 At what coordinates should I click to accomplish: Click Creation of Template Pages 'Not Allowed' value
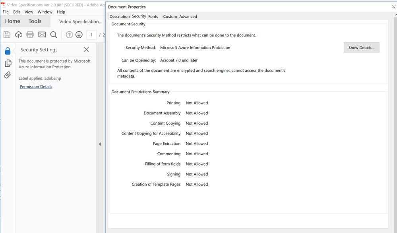tap(197, 184)
